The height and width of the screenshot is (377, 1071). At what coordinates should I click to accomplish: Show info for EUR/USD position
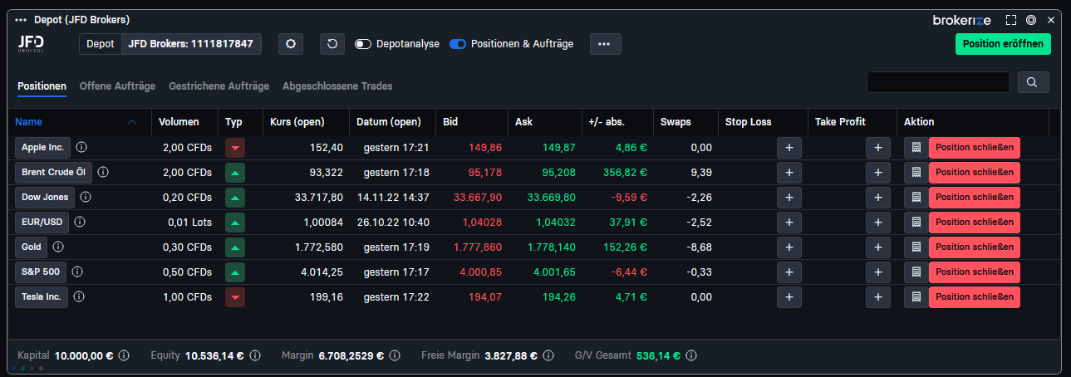[x=79, y=222]
